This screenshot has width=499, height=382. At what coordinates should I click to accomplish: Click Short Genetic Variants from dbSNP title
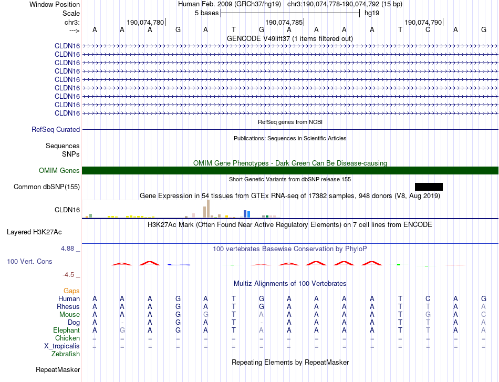pos(290,179)
